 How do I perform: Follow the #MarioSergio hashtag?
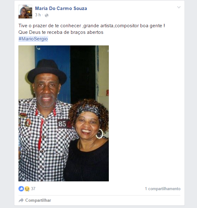[33, 39]
